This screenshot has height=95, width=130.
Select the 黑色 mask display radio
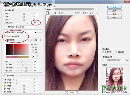(33, 52)
